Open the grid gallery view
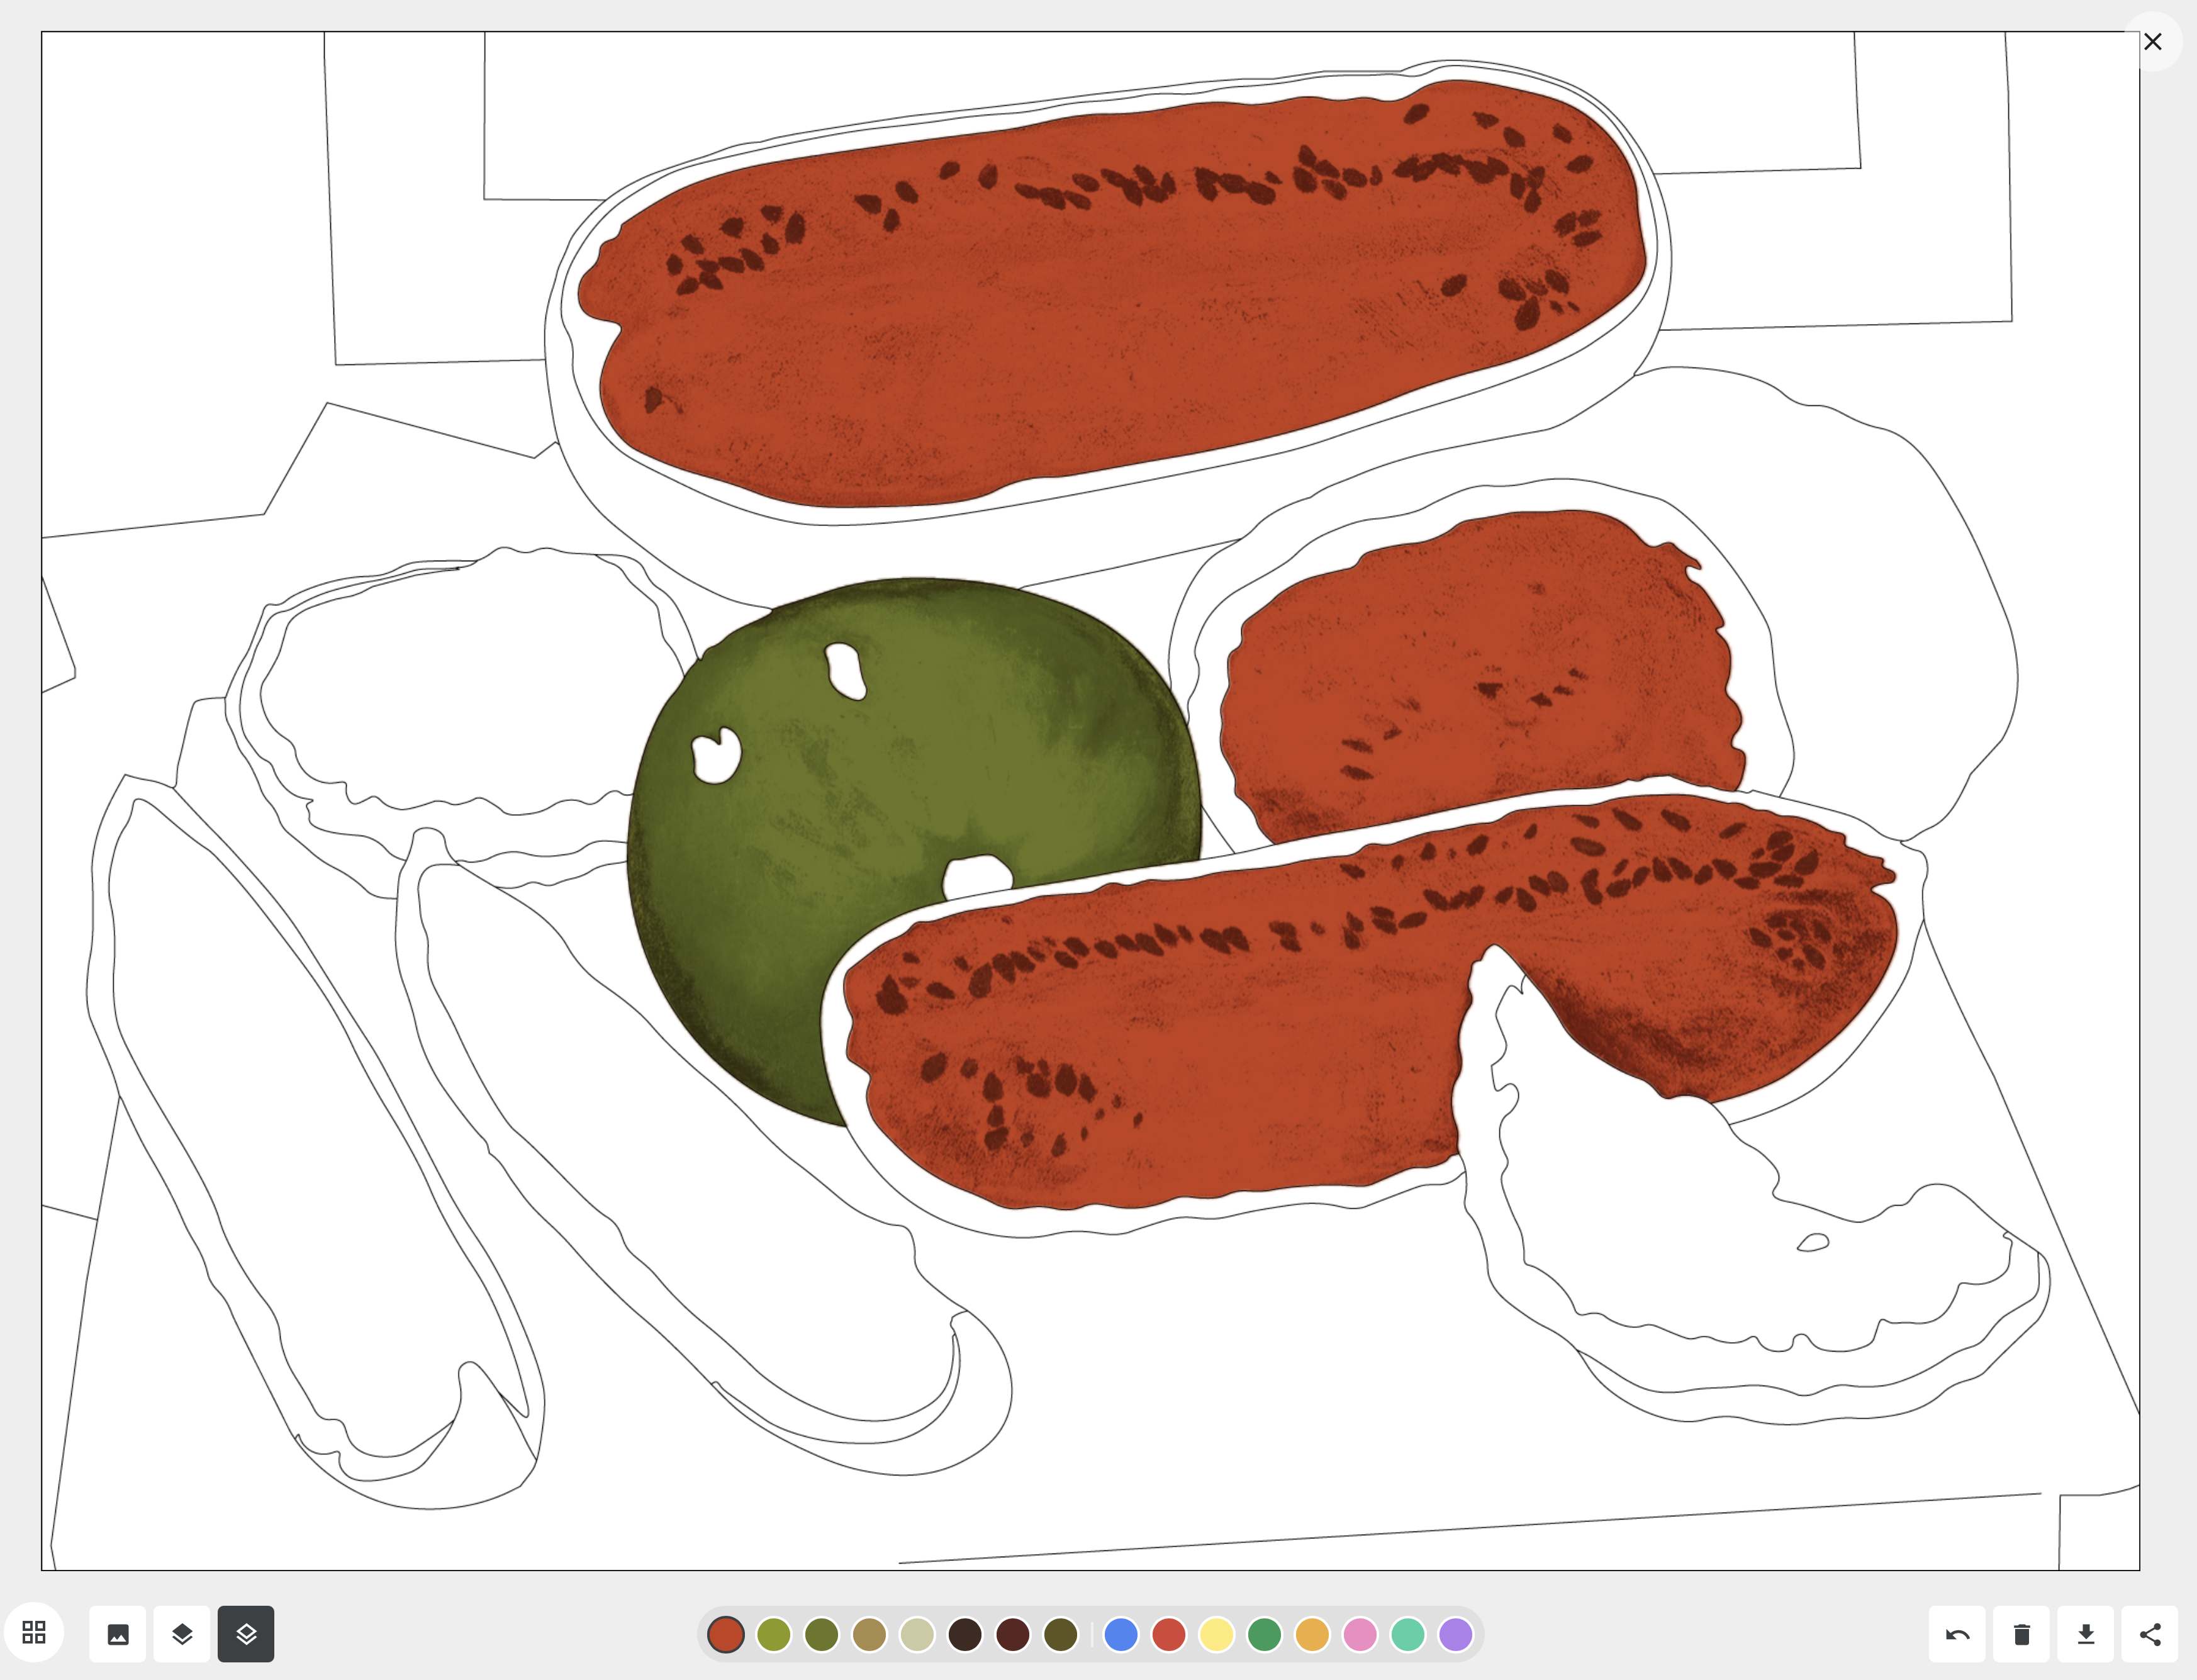This screenshot has height=1680, width=2197. click(34, 1633)
